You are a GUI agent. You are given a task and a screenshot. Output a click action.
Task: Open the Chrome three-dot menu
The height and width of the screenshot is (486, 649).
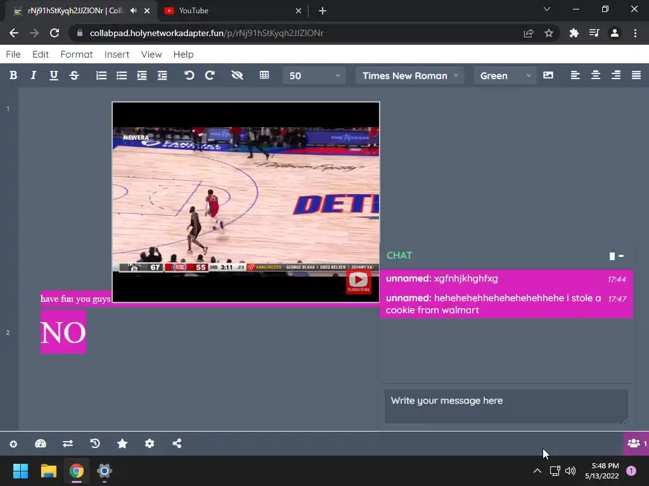pos(635,33)
